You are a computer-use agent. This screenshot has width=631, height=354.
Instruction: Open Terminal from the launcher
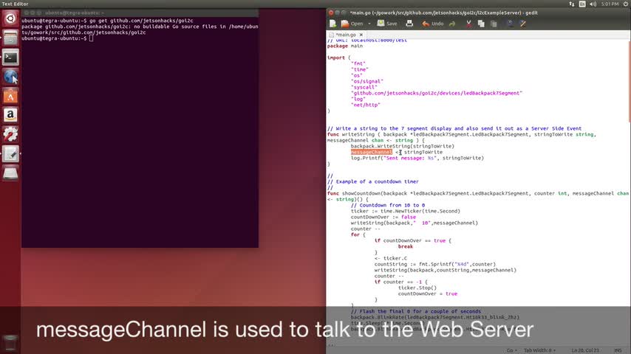point(10,58)
